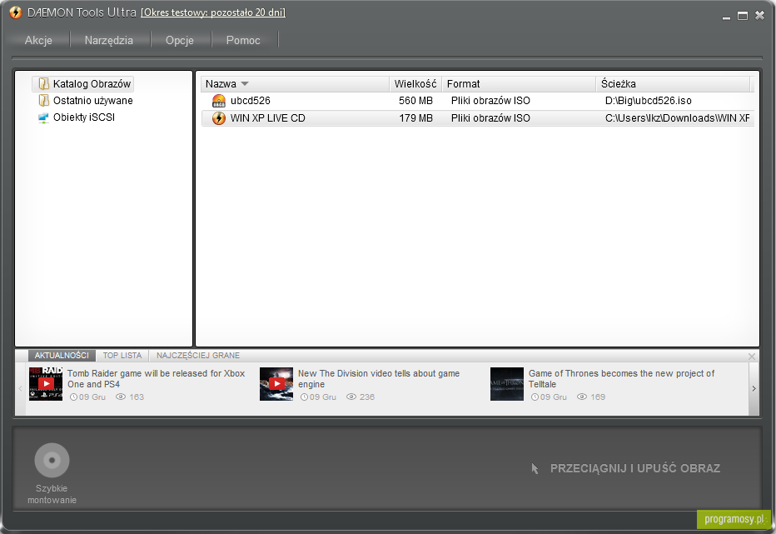The height and width of the screenshot is (534, 776).
Task: Click the Ostatnio używane folder icon
Action: pos(44,101)
